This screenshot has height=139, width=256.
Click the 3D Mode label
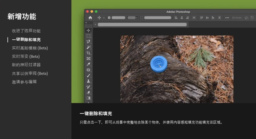click(237, 17)
